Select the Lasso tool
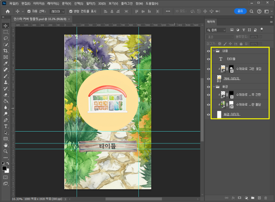The image size is (275, 202). [x=6, y=38]
